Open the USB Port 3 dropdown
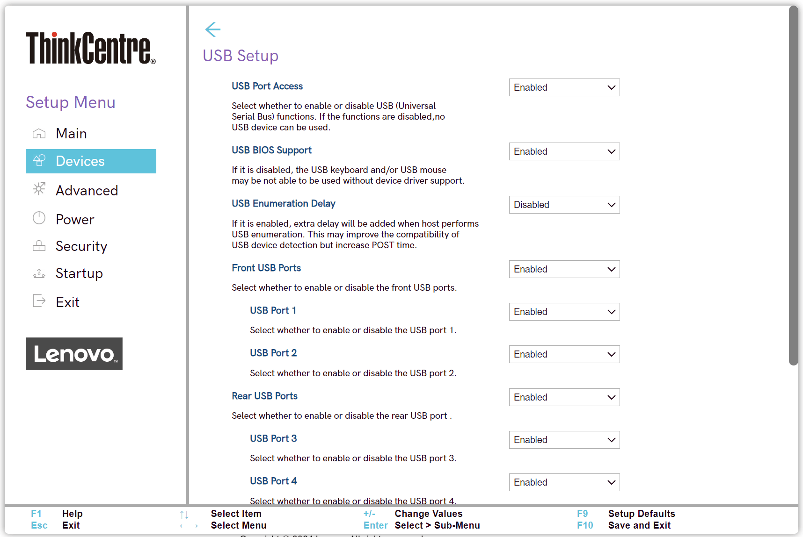Screen dimensions: 803x537 point(564,440)
